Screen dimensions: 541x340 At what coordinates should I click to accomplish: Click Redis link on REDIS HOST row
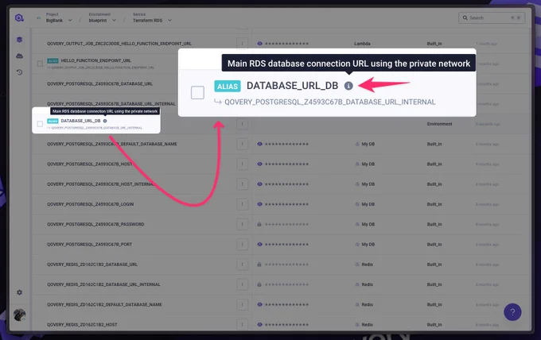point(364,324)
